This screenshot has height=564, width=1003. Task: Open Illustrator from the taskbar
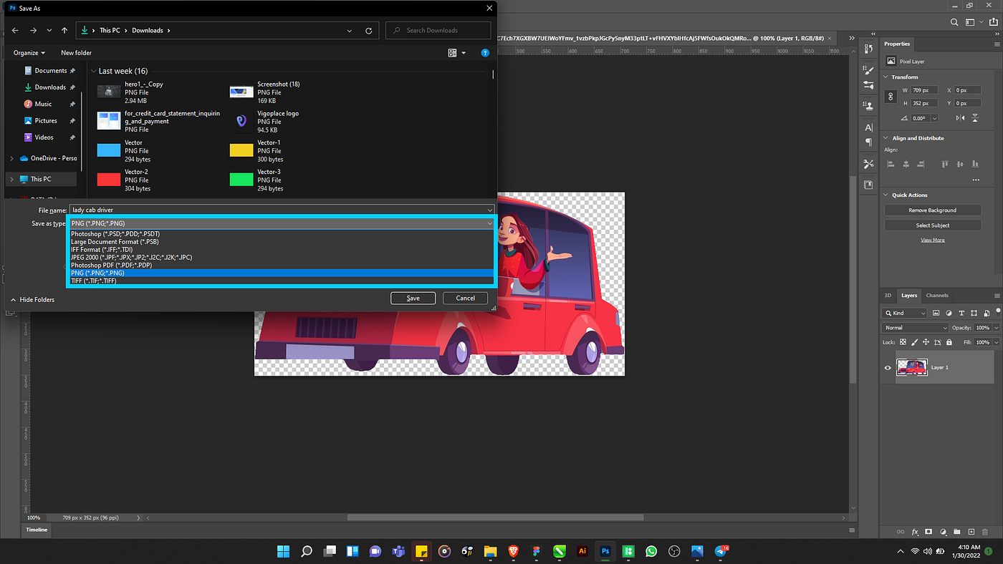pyautogui.click(x=582, y=551)
